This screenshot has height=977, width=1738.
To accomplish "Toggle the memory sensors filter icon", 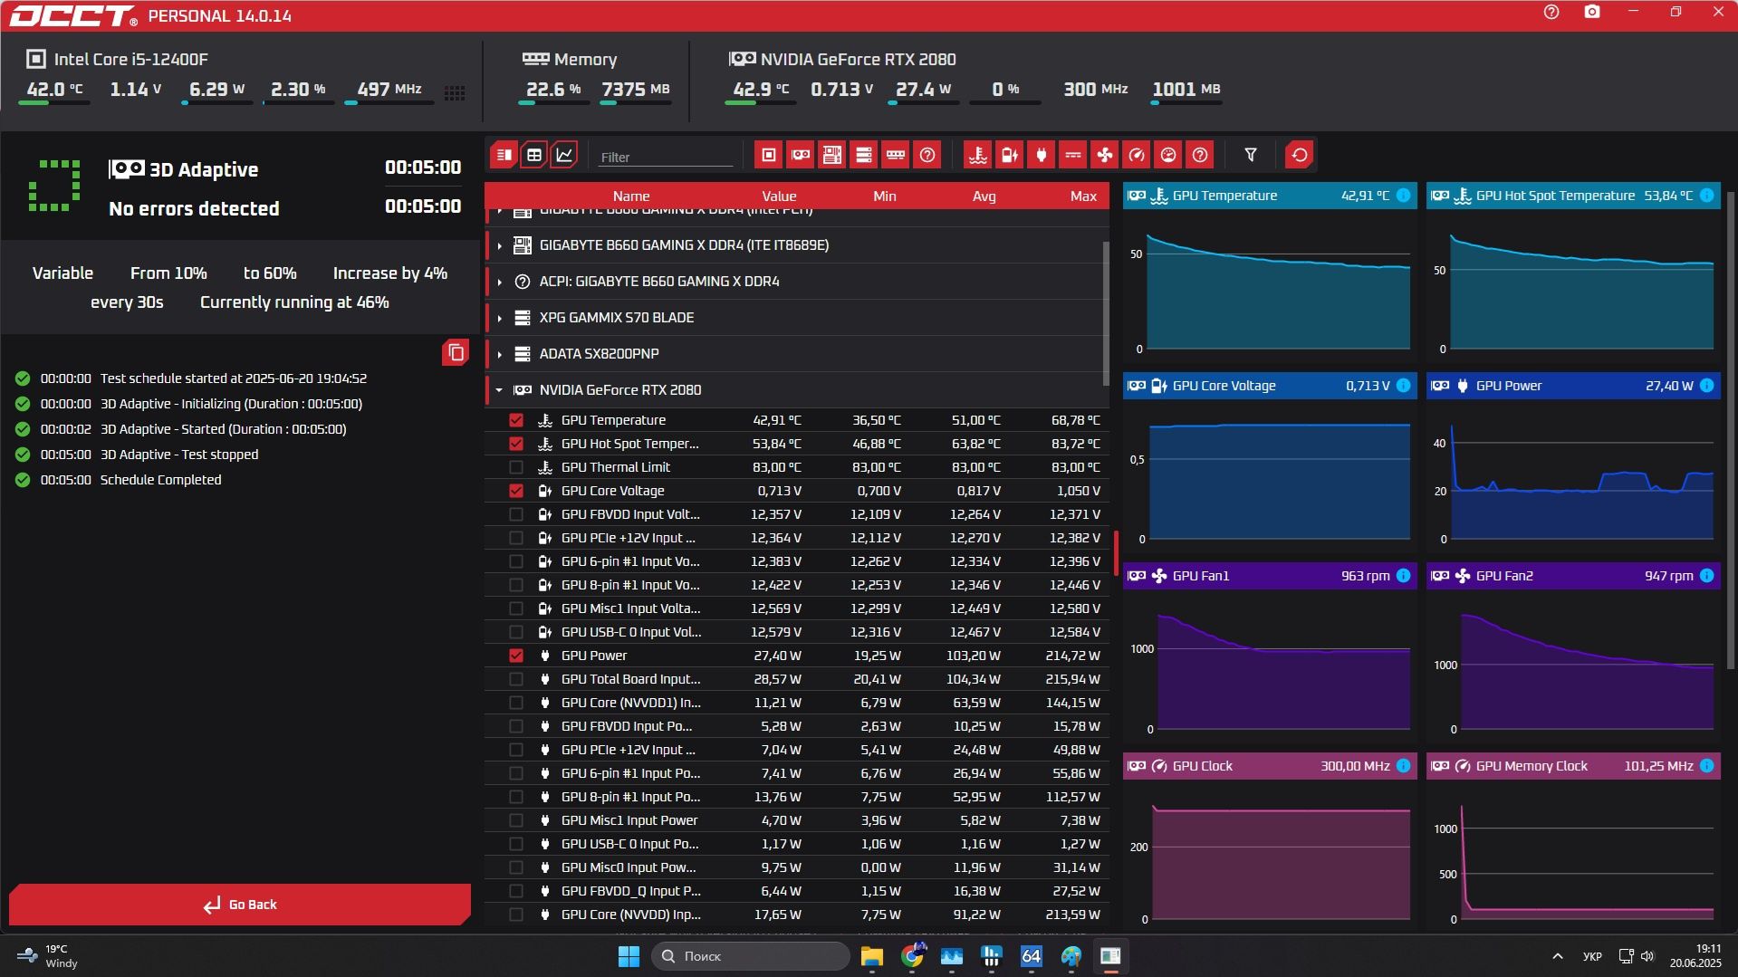I will pos(896,155).
